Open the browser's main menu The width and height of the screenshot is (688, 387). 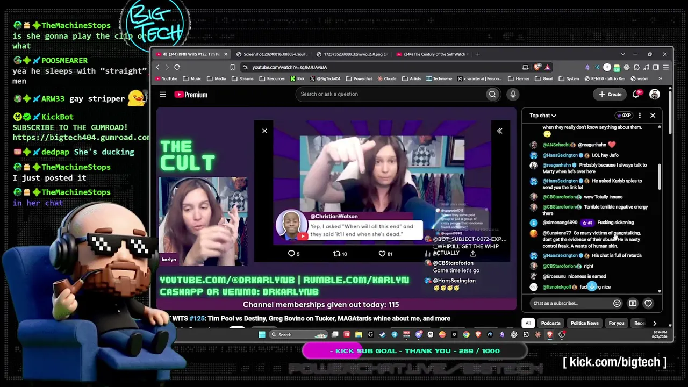click(x=665, y=67)
